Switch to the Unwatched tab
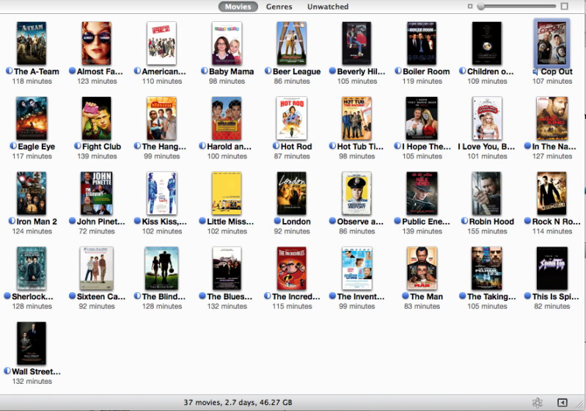The height and width of the screenshot is (411, 586). click(x=328, y=7)
